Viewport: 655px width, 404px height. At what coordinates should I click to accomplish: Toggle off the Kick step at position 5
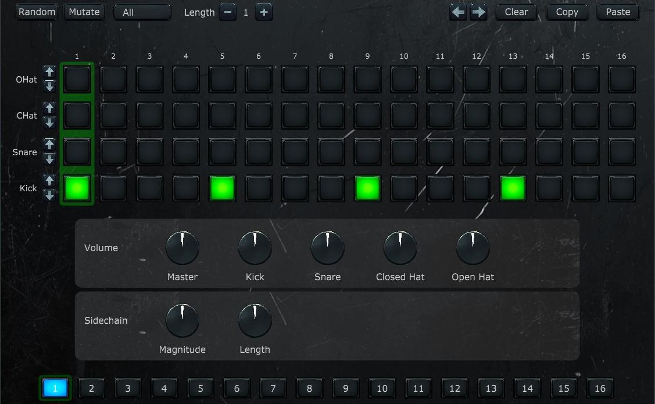(x=221, y=188)
